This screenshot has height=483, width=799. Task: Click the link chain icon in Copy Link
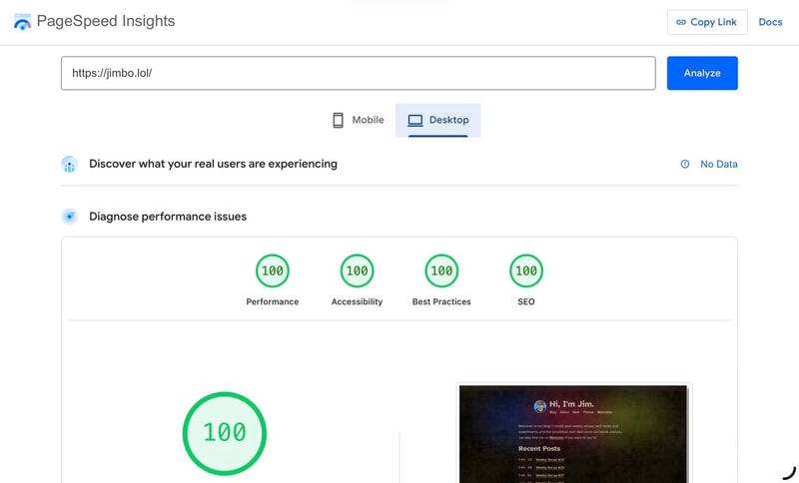tap(681, 22)
